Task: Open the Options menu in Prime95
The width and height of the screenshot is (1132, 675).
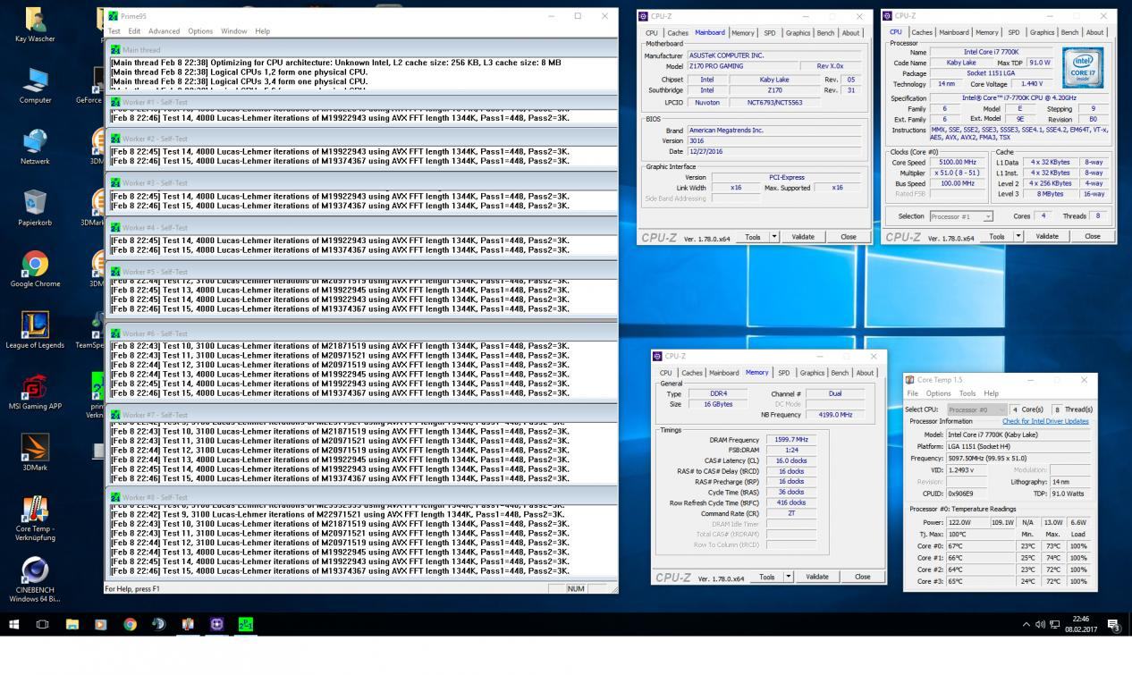Action: pyautogui.click(x=200, y=31)
